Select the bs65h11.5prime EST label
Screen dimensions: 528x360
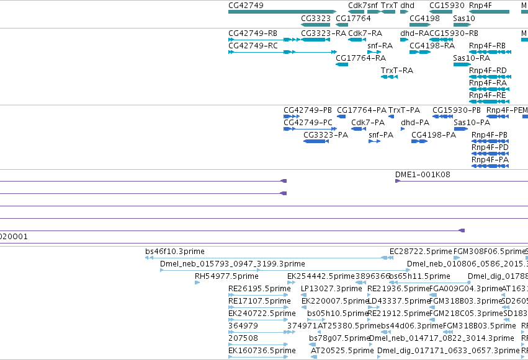[420, 276]
